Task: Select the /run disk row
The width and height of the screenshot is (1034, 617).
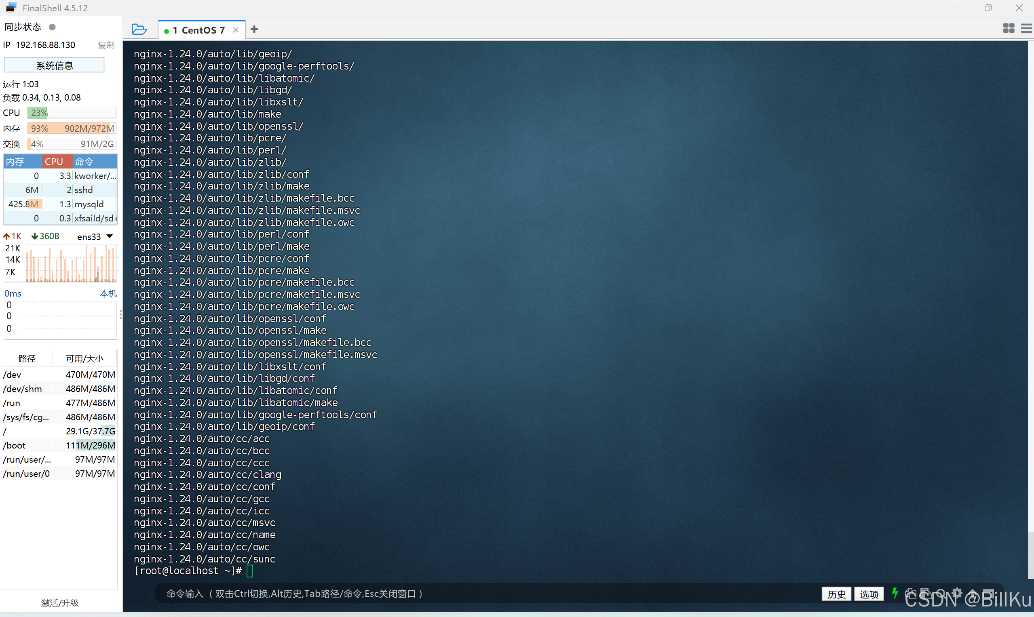Action: [59, 403]
